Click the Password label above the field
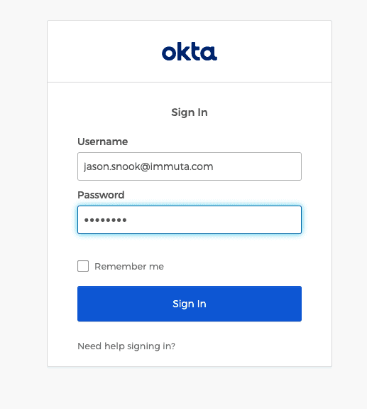This screenshot has height=409, width=367. tap(101, 195)
